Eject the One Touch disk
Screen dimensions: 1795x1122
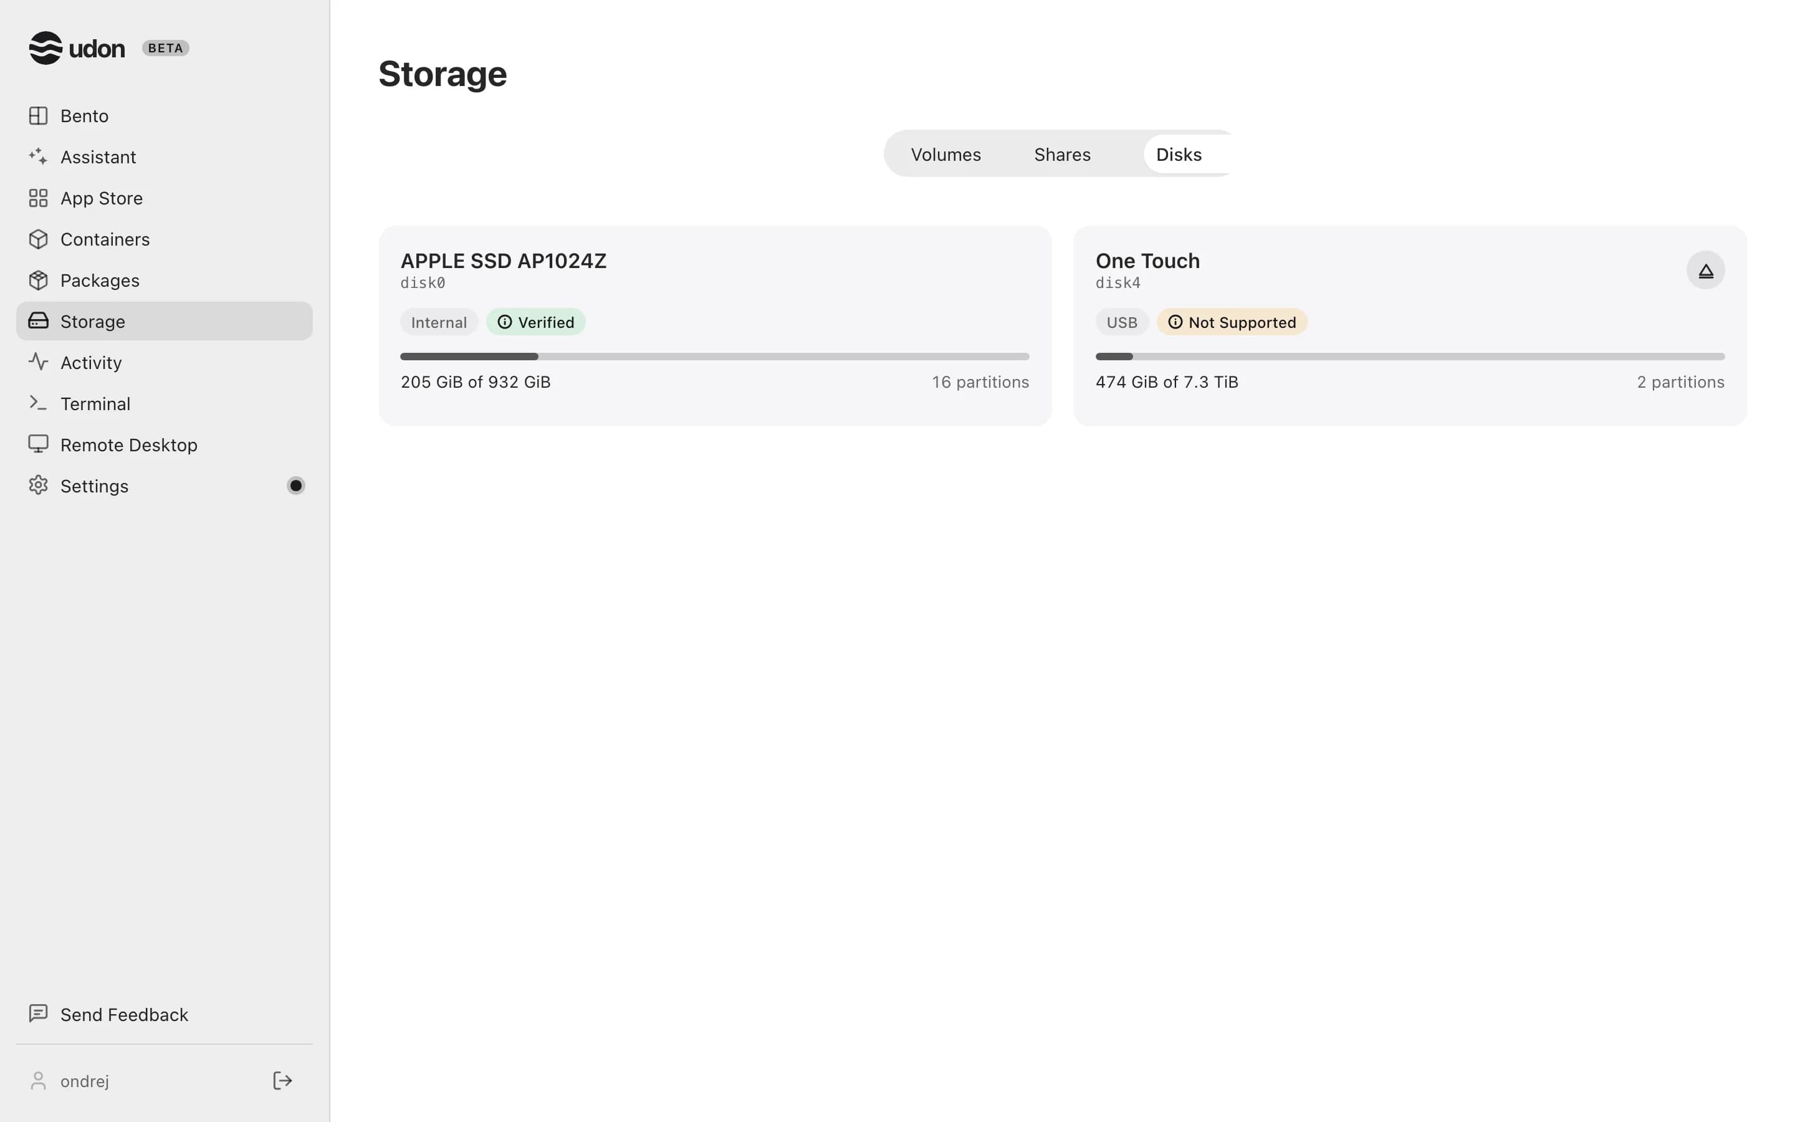point(1705,271)
